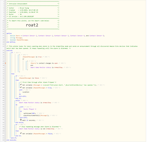Click the boolean RepeatMessage variable declaration
The height and width of the screenshot is (142, 147).
point(19,40)
